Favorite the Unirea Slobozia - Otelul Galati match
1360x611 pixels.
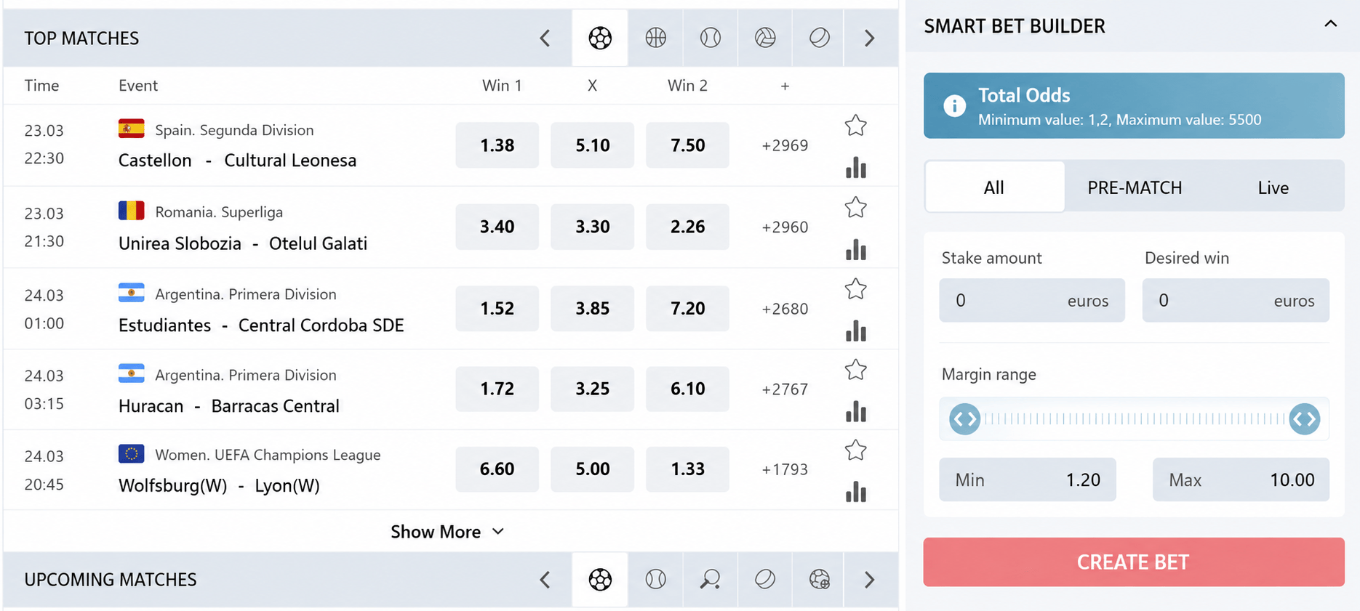coord(856,208)
